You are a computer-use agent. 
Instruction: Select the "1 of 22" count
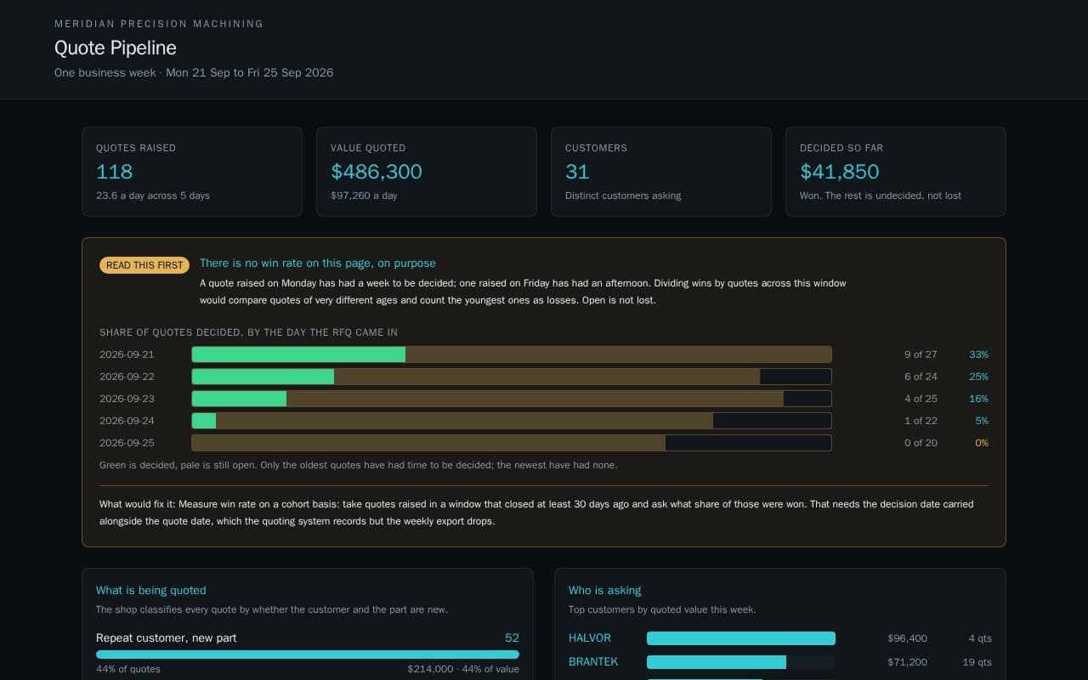(921, 421)
